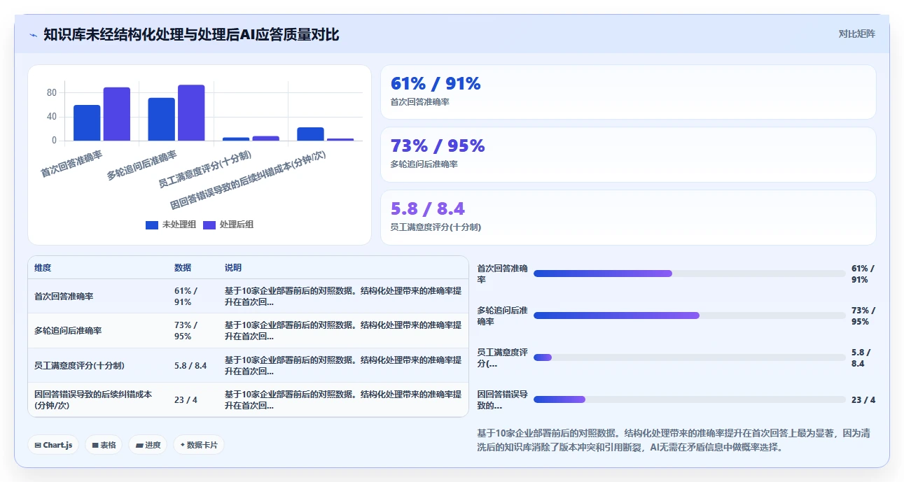Click 多轮追问后准确率 label in the stat card
This screenshot has height=482, width=904.
point(424,164)
